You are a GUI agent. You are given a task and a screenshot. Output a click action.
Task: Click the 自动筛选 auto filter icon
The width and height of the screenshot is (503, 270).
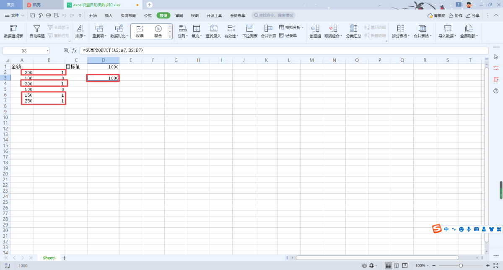click(37, 31)
